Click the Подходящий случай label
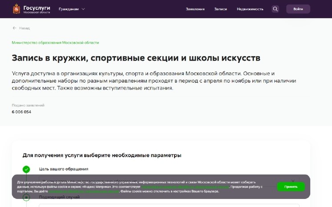This screenshot has height=207, width=332. pos(59,197)
